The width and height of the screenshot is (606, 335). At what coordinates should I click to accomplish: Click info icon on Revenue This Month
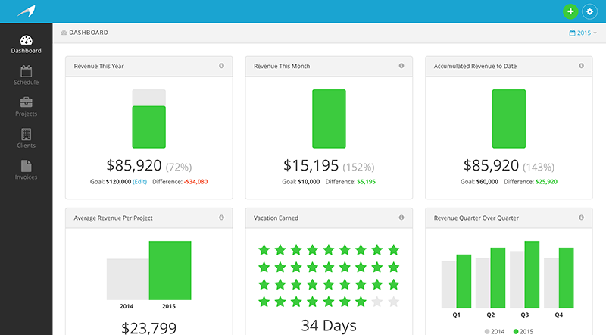401,66
